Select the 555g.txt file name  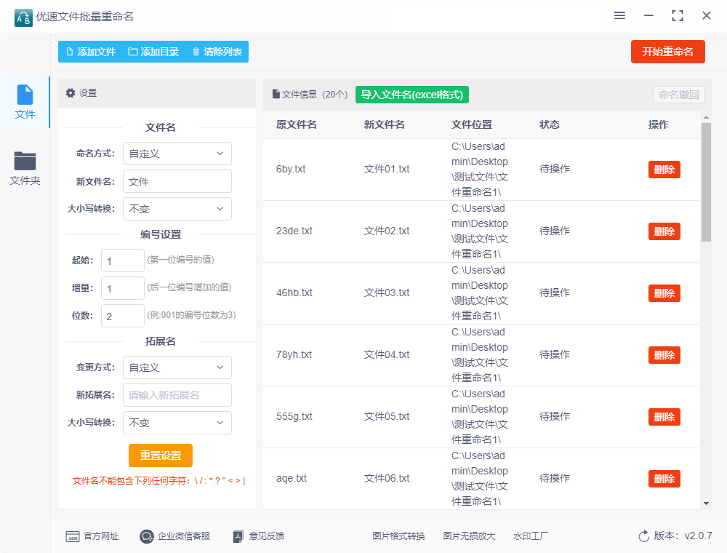[294, 417]
